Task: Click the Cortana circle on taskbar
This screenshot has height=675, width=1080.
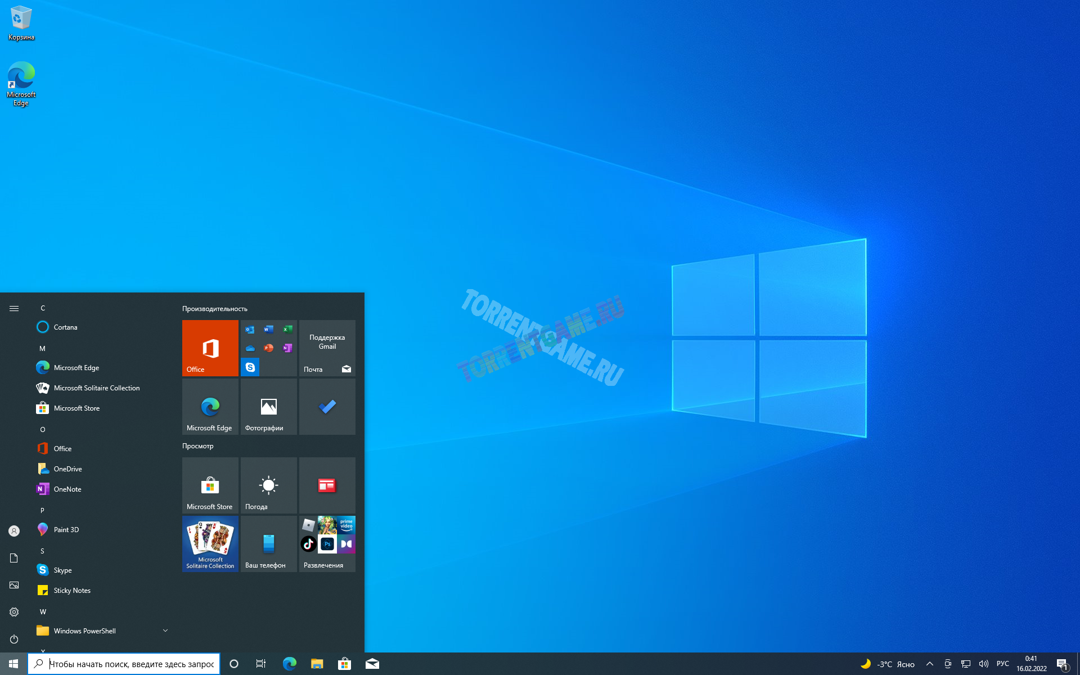Action: [234, 664]
